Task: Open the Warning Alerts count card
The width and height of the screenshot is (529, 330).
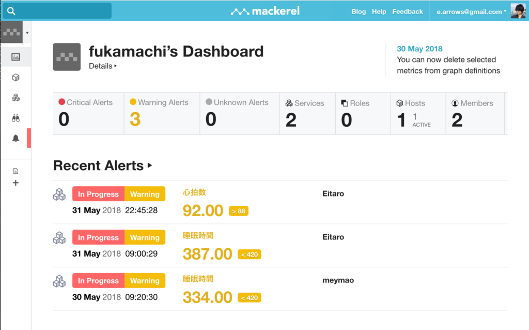Action: pos(162,113)
